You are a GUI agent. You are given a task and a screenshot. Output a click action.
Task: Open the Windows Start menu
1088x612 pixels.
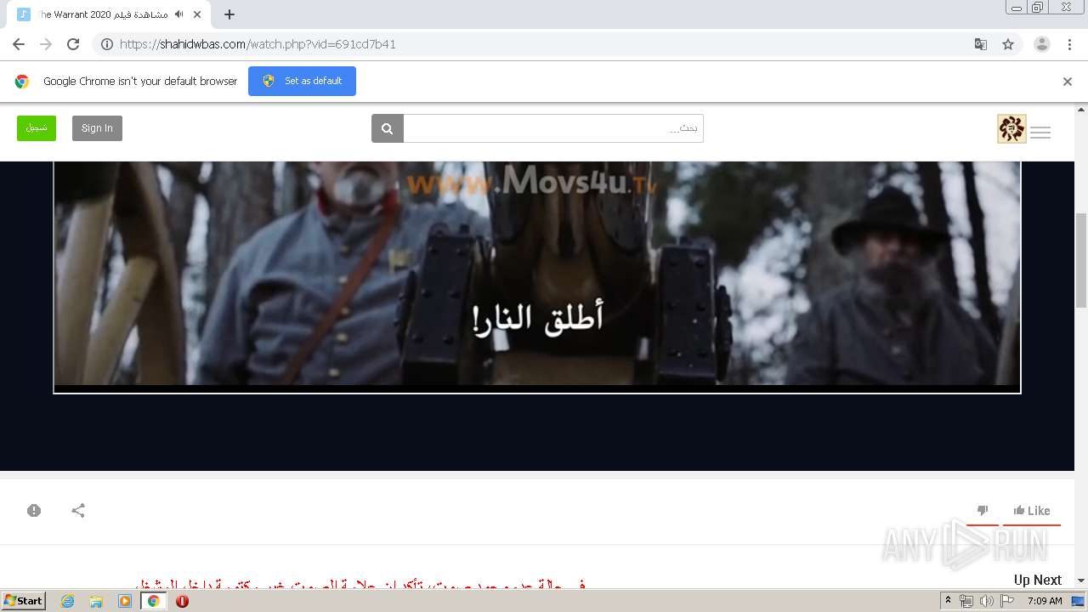[24, 601]
